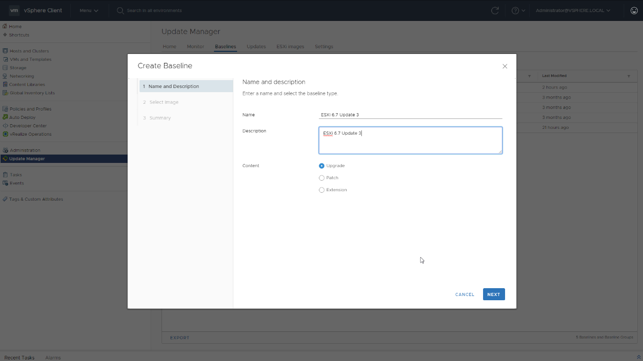Click the NEXT button
This screenshot has height=361, width=643.
click(x=494, y=294)
